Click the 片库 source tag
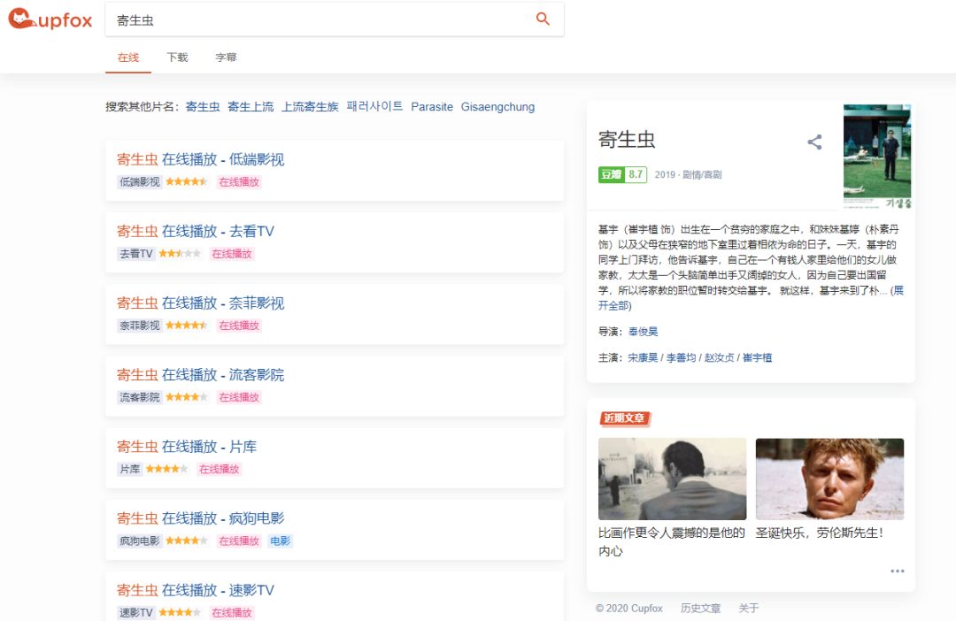Viewport: 956px width, 621px height. click(x=129, y=469)
